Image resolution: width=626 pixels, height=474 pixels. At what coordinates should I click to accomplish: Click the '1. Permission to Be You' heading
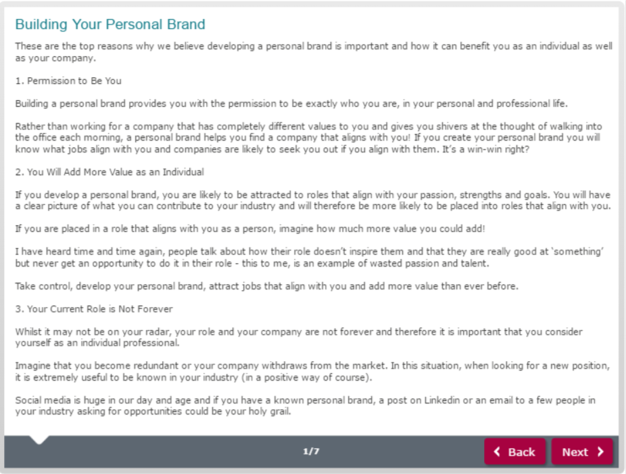tap(68, 80)
